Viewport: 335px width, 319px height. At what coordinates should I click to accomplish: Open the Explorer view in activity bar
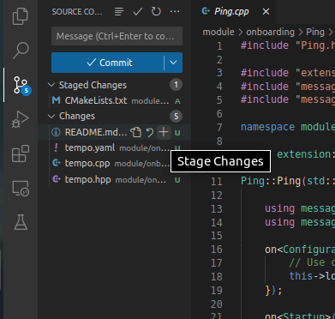pyautogui.click(x=21, y=16)
